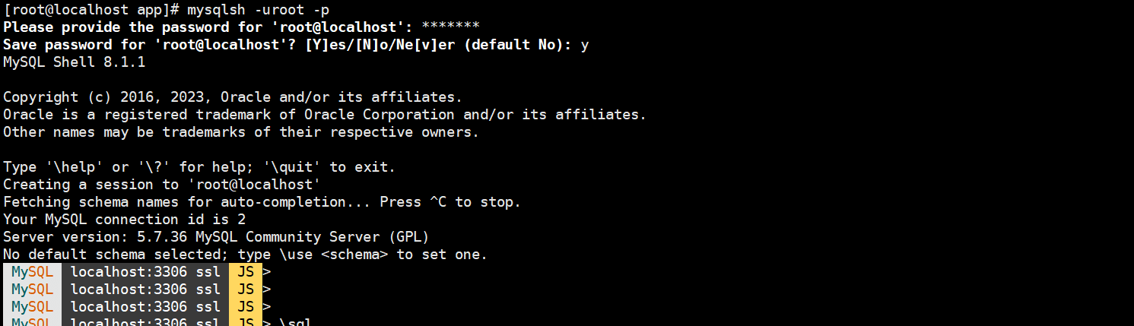
Task: Click the masked password asterisks
Action: pos(450,27)
